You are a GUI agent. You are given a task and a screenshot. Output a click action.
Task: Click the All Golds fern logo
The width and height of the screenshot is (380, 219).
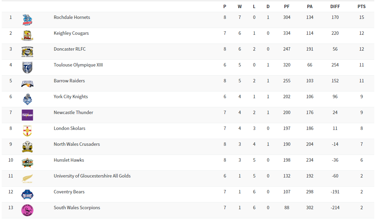click(27, 179)
